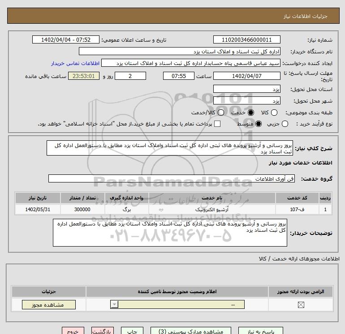345x334 pixels.
Task: Open مشاهده مدارک پیوستی (3) button
Action: (191, 331)
